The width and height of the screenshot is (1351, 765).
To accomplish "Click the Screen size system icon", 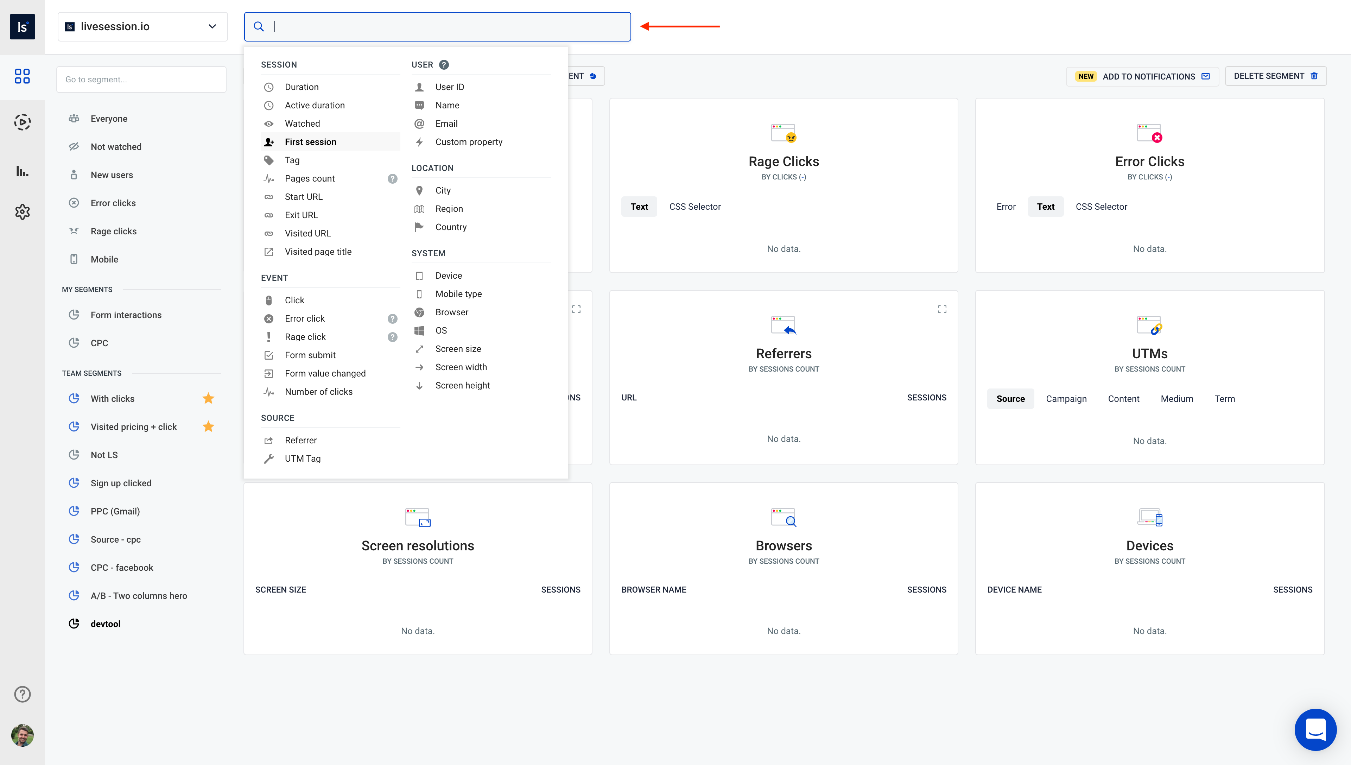I will 419,348.
